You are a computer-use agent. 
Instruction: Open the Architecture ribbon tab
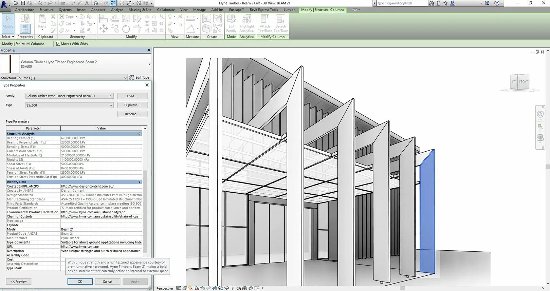[24, 10]
